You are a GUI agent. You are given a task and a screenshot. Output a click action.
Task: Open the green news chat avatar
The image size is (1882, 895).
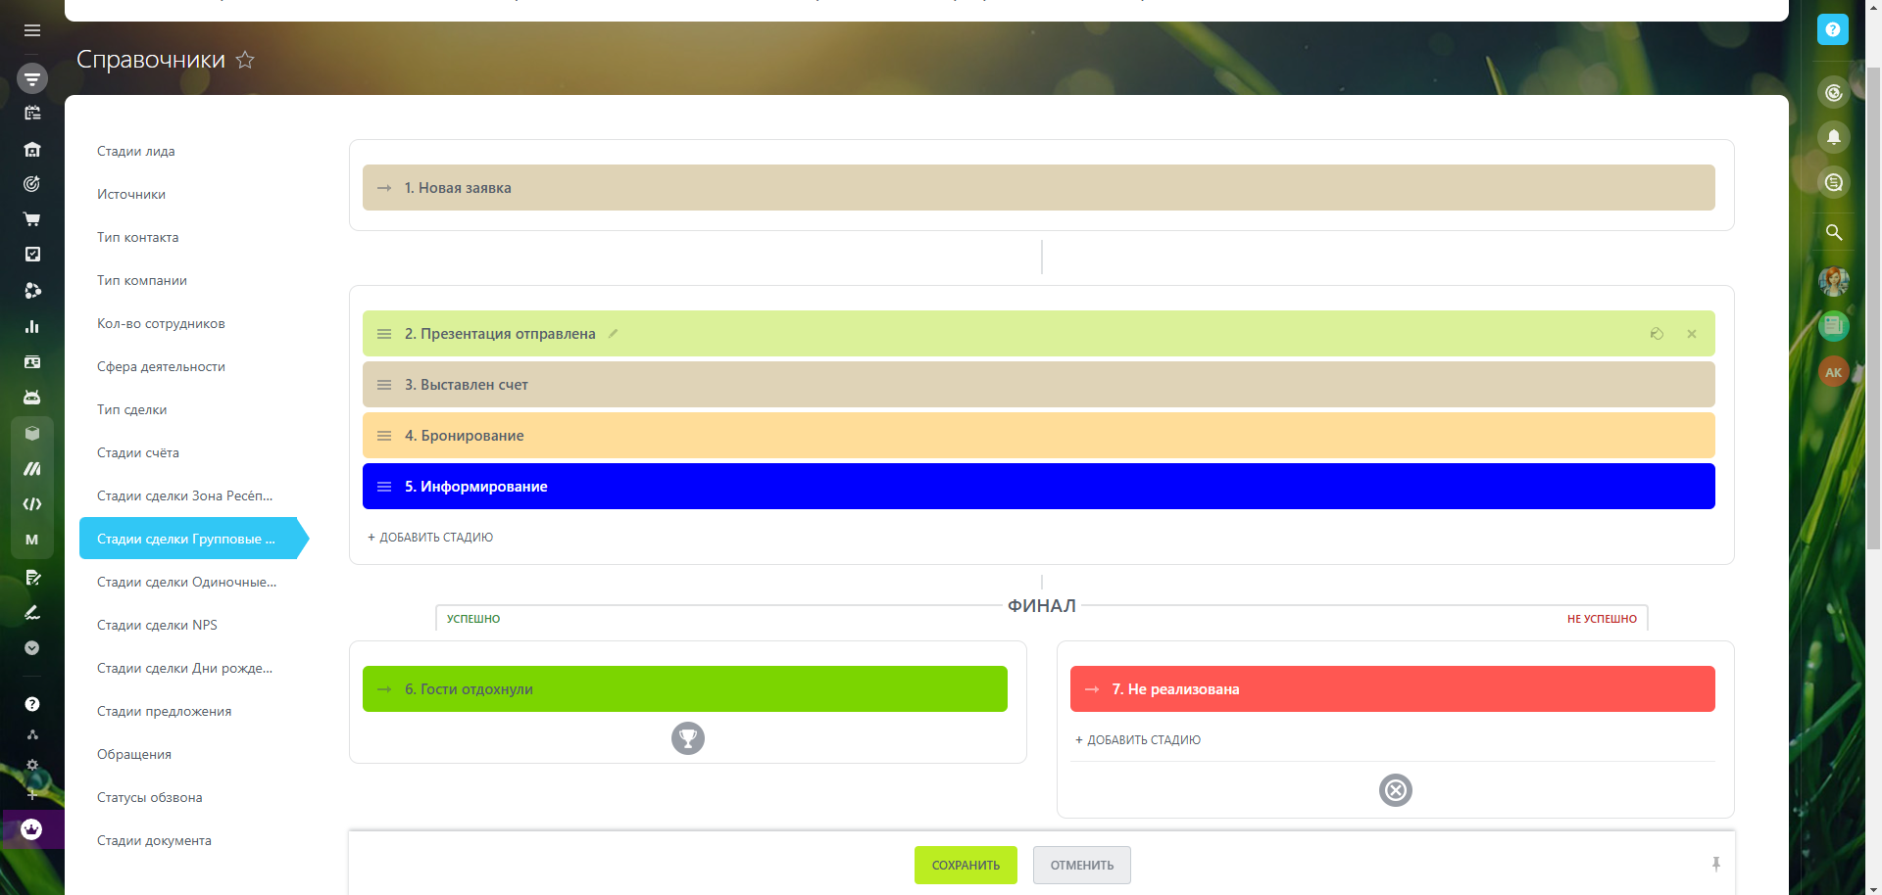click(1834, 326)
